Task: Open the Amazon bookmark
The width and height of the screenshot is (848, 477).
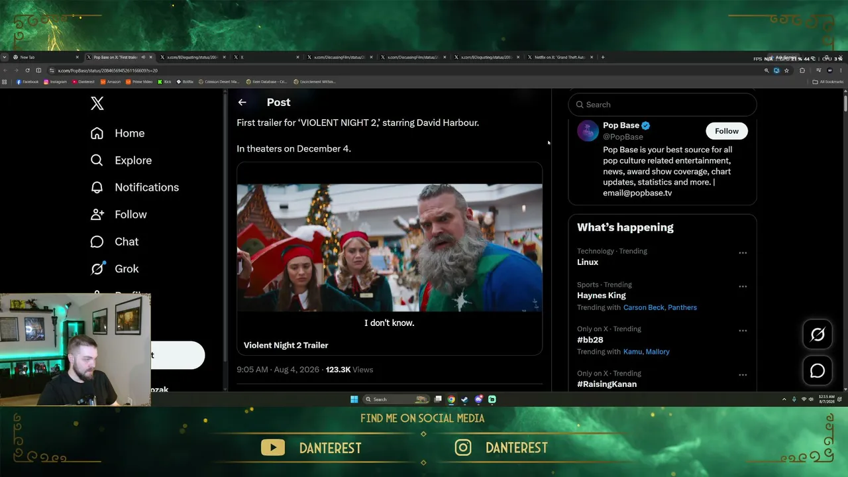Action: 111,82
